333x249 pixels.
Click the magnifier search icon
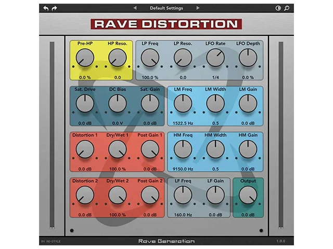(287, 8)
